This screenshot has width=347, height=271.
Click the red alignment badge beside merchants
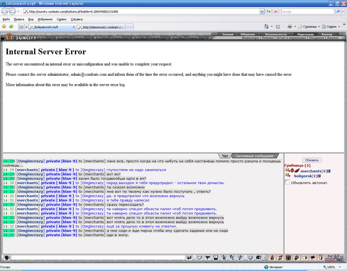[x=292, y=170]
